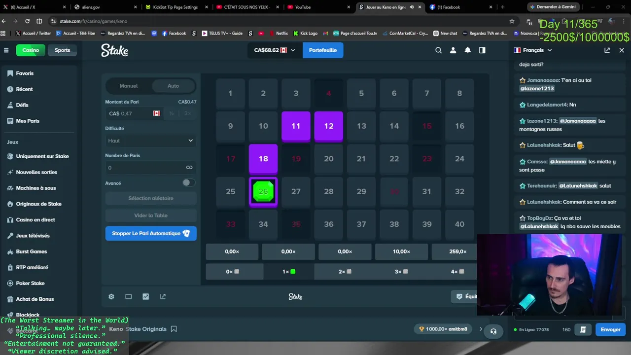Open the chat rules document icon
The image size is (631, 355).
[583, 329]
